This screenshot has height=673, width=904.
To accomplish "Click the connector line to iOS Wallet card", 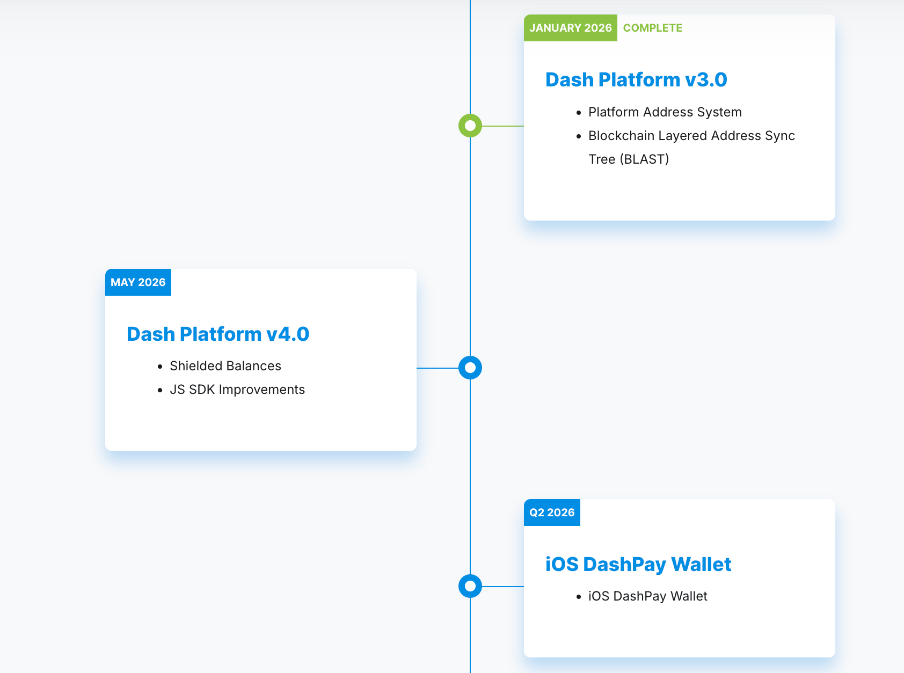I will 503,587.
